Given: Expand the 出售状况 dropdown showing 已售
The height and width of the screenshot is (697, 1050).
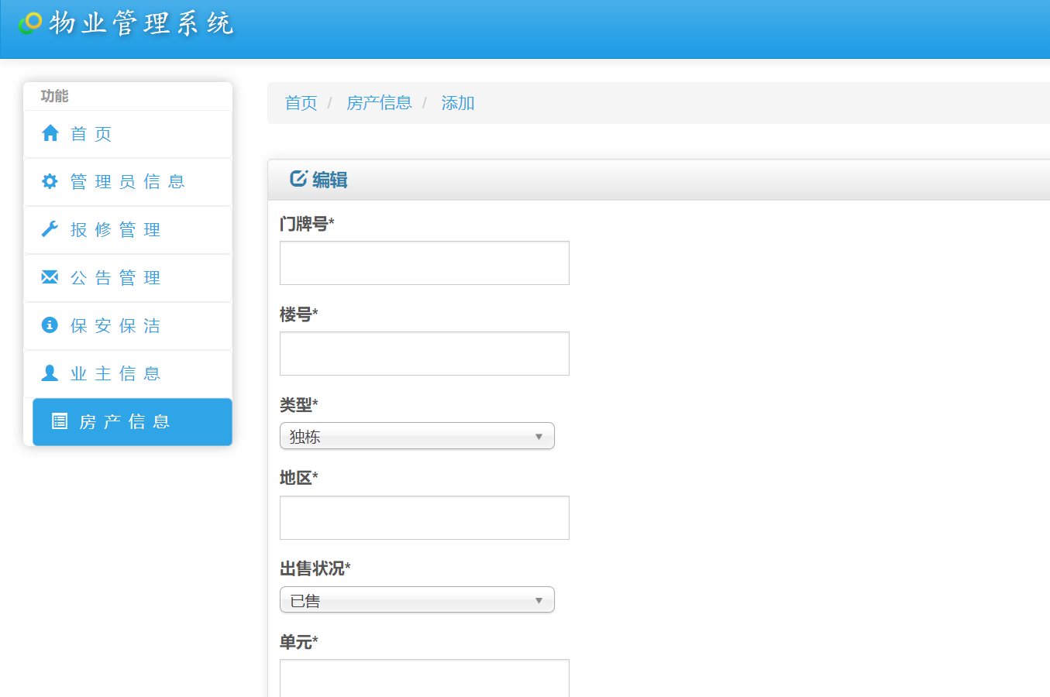Looking at the screenshot, I should (x=417, y=600).
